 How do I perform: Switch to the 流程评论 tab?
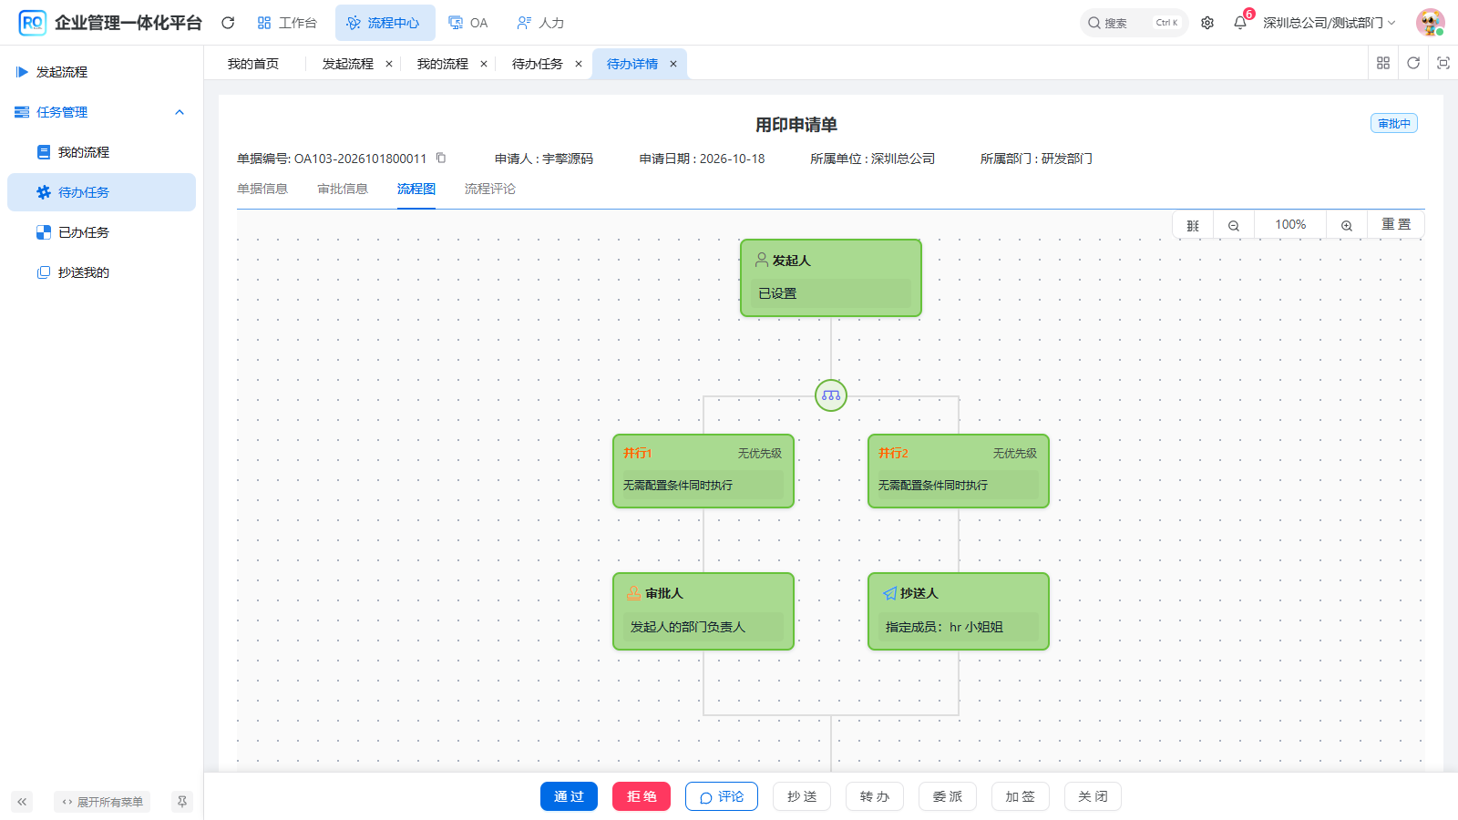pyautogui.click(x=490, y=189)
